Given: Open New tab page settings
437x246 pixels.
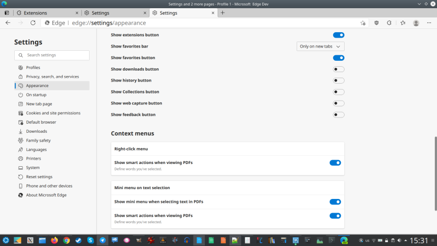Looking at the screenshot, I should pyautogui.click(x=52, y=104).
